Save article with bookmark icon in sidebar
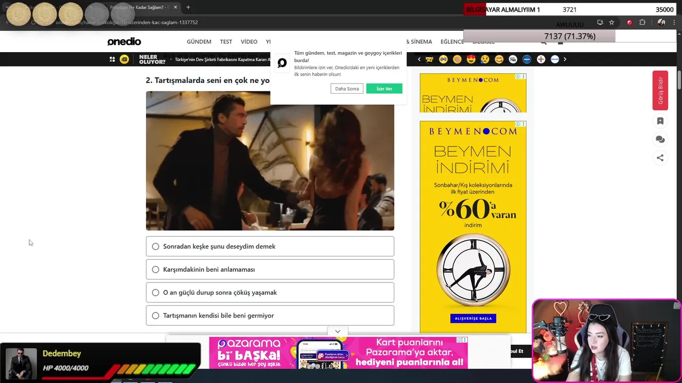 click(660, 121)
